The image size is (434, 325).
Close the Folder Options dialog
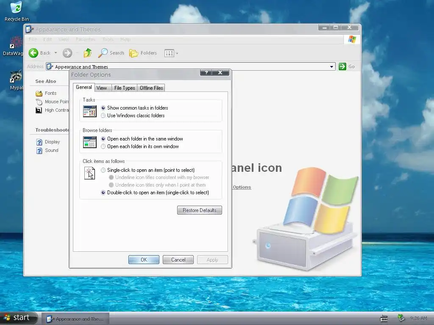pyautogui.click(x=220, y=72)
